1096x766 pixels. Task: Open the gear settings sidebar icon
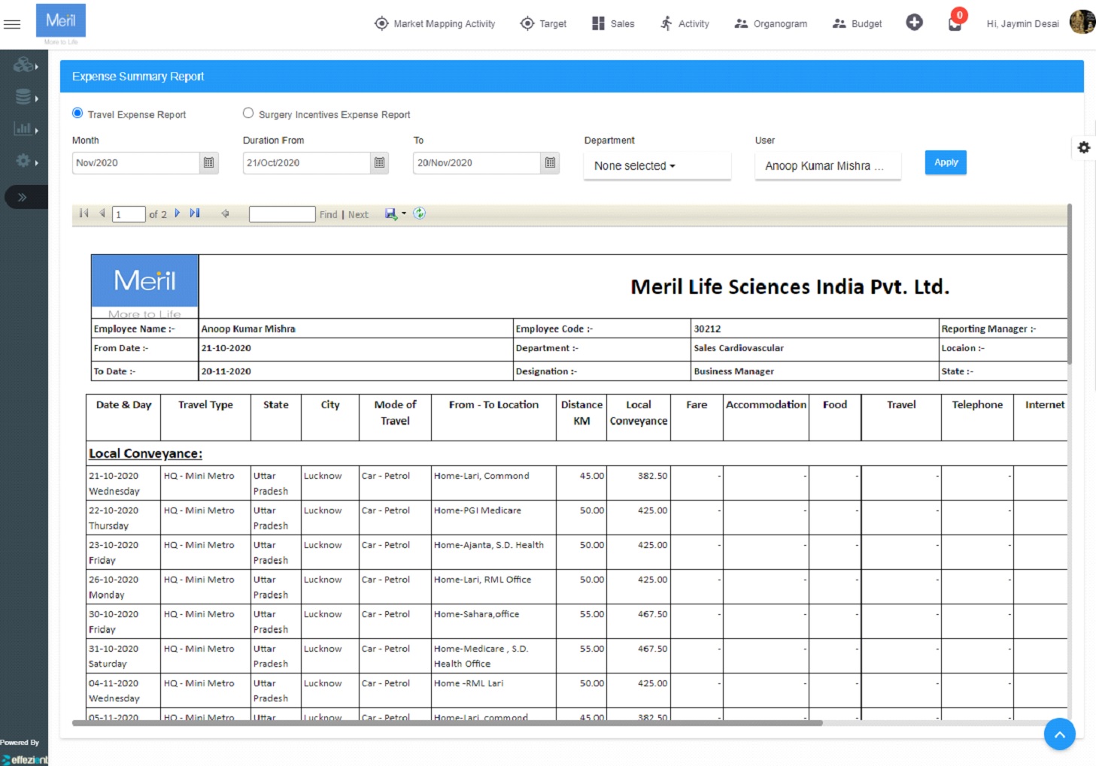(x=25, y=161)
